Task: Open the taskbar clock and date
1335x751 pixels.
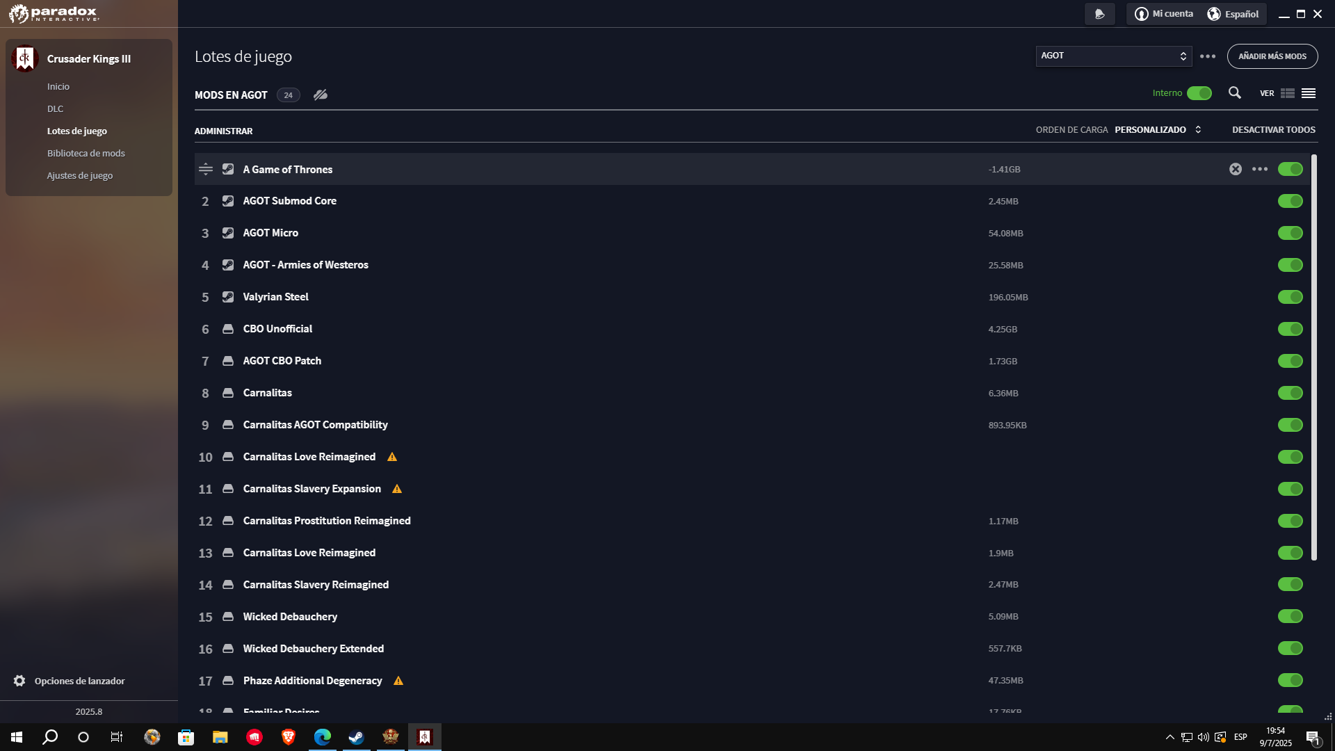Action: [x=1275, y=737]
